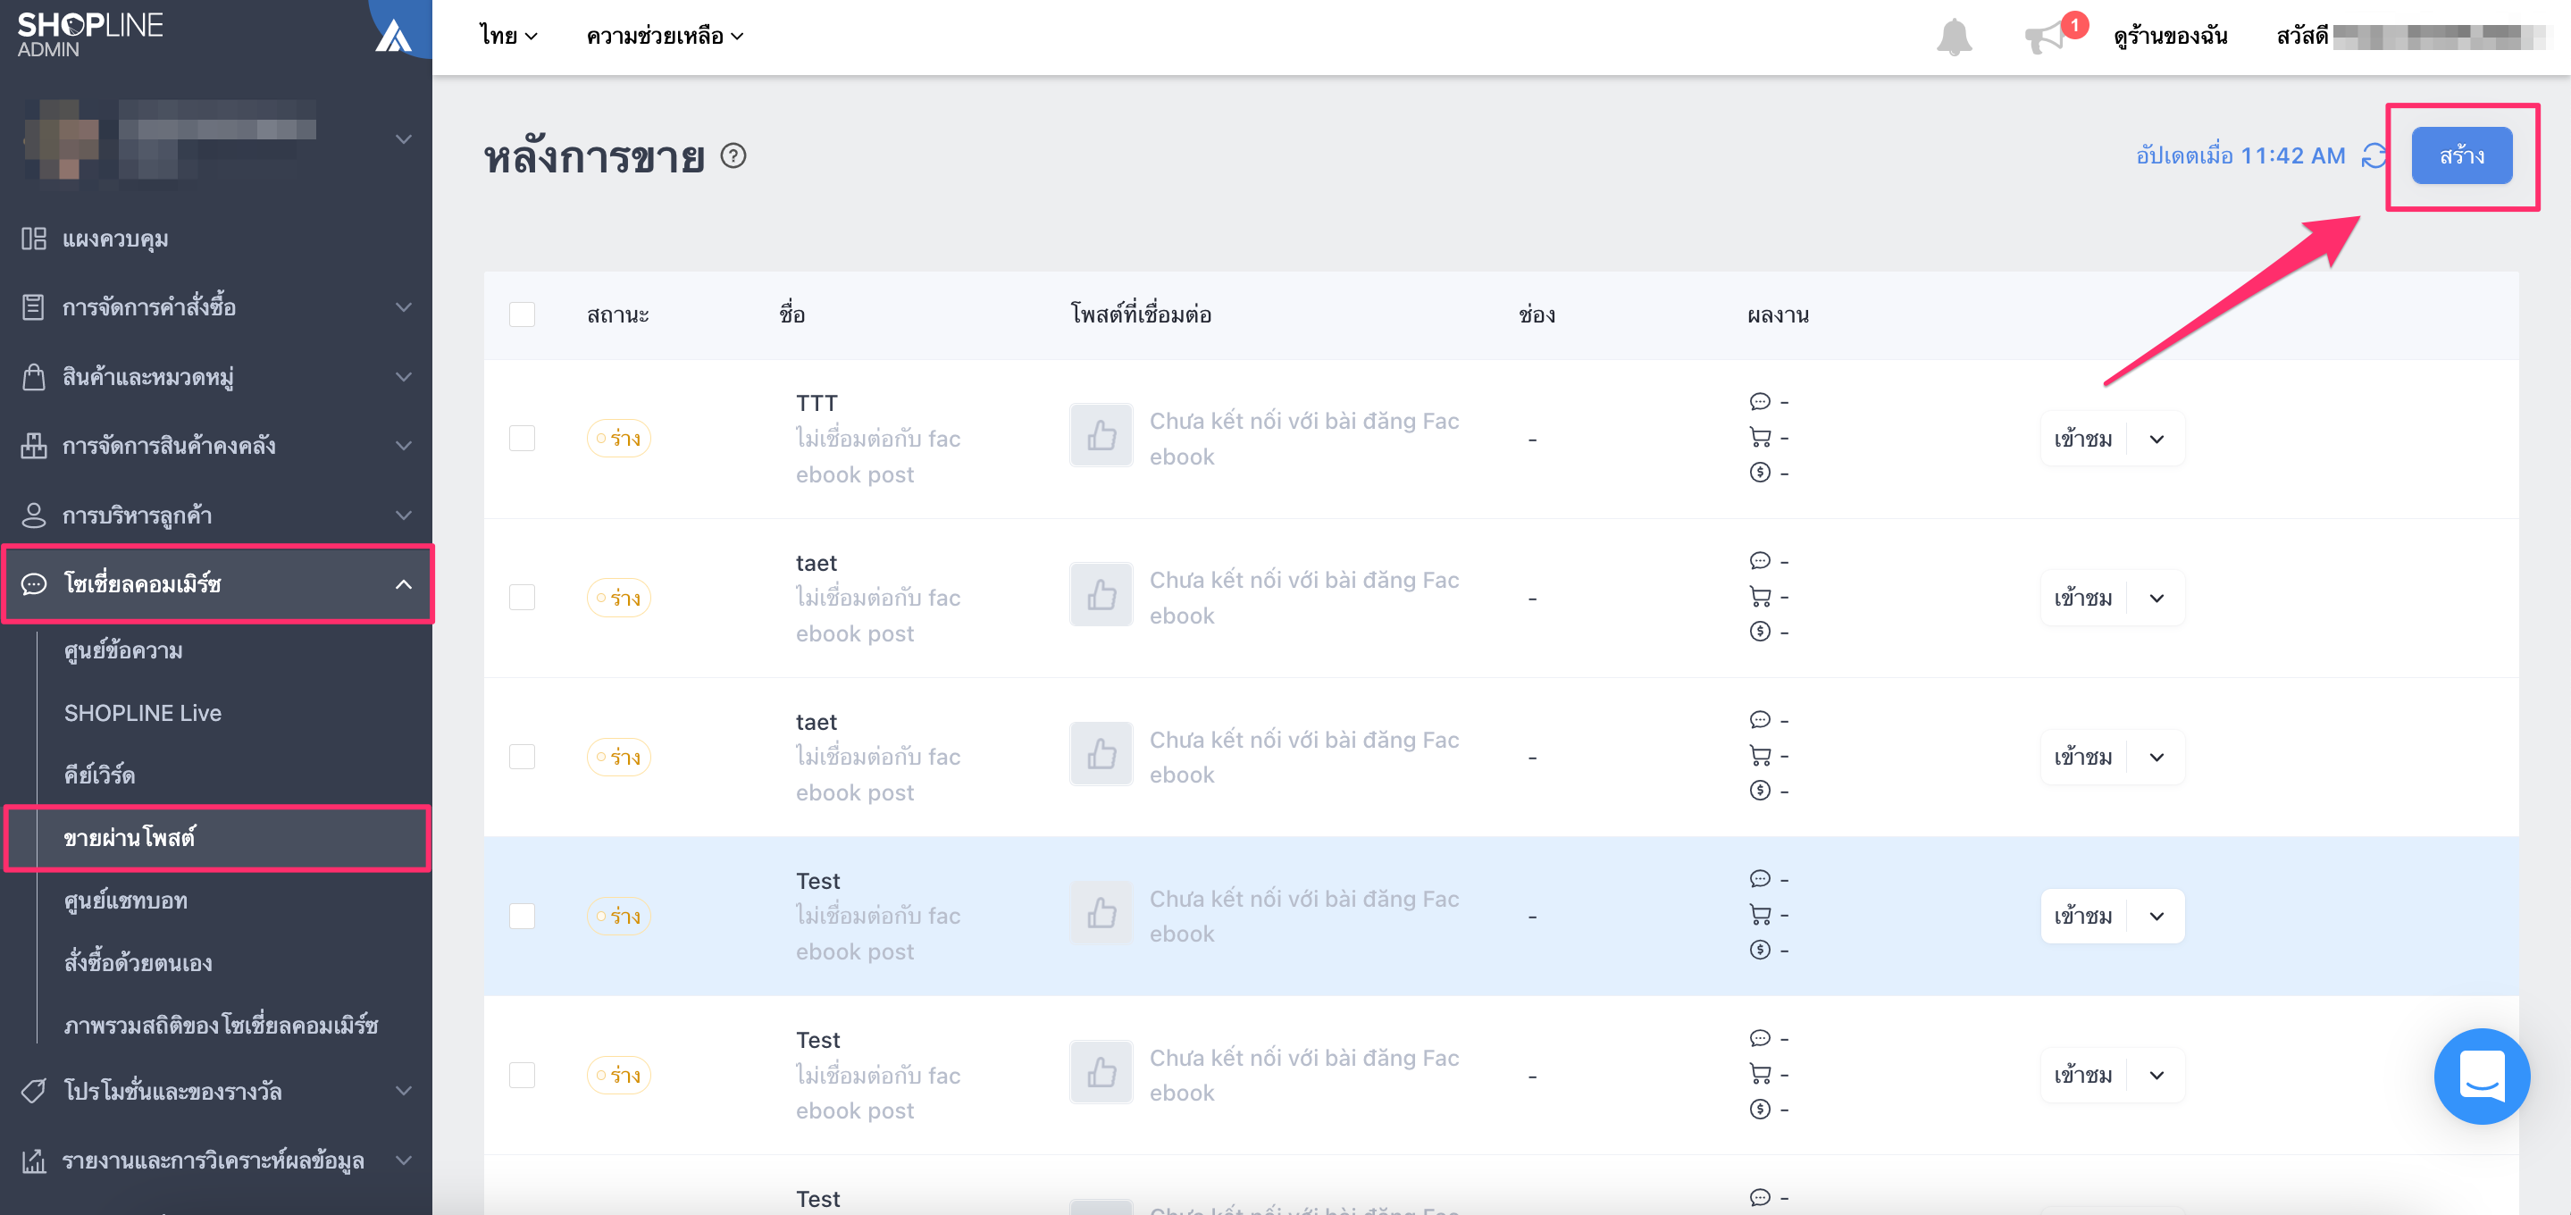Click เข้าชม button in first taet row
Image resolution: width=2571 pixels, height=1215 pixels.
point(2083,598)
